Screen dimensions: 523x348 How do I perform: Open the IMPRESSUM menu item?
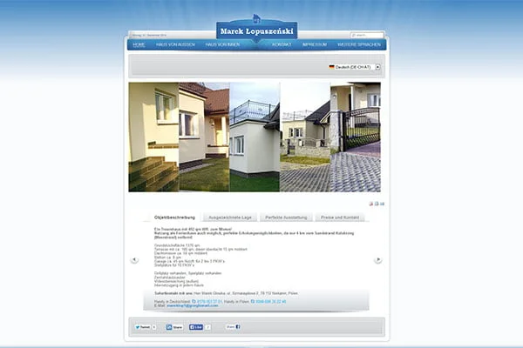(315, 44)
